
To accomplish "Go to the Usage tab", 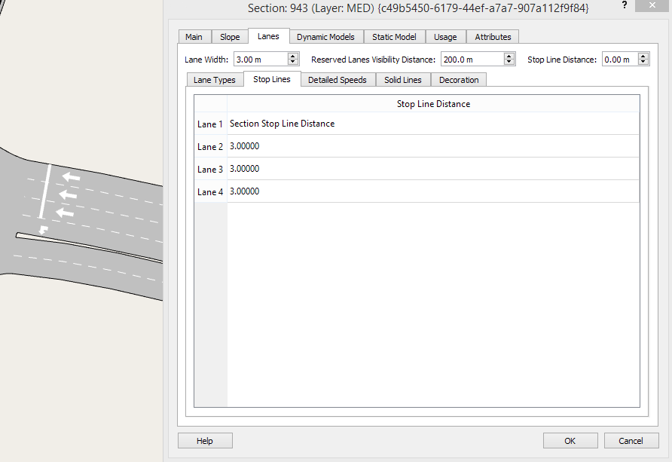I will [x=445, y=37].
